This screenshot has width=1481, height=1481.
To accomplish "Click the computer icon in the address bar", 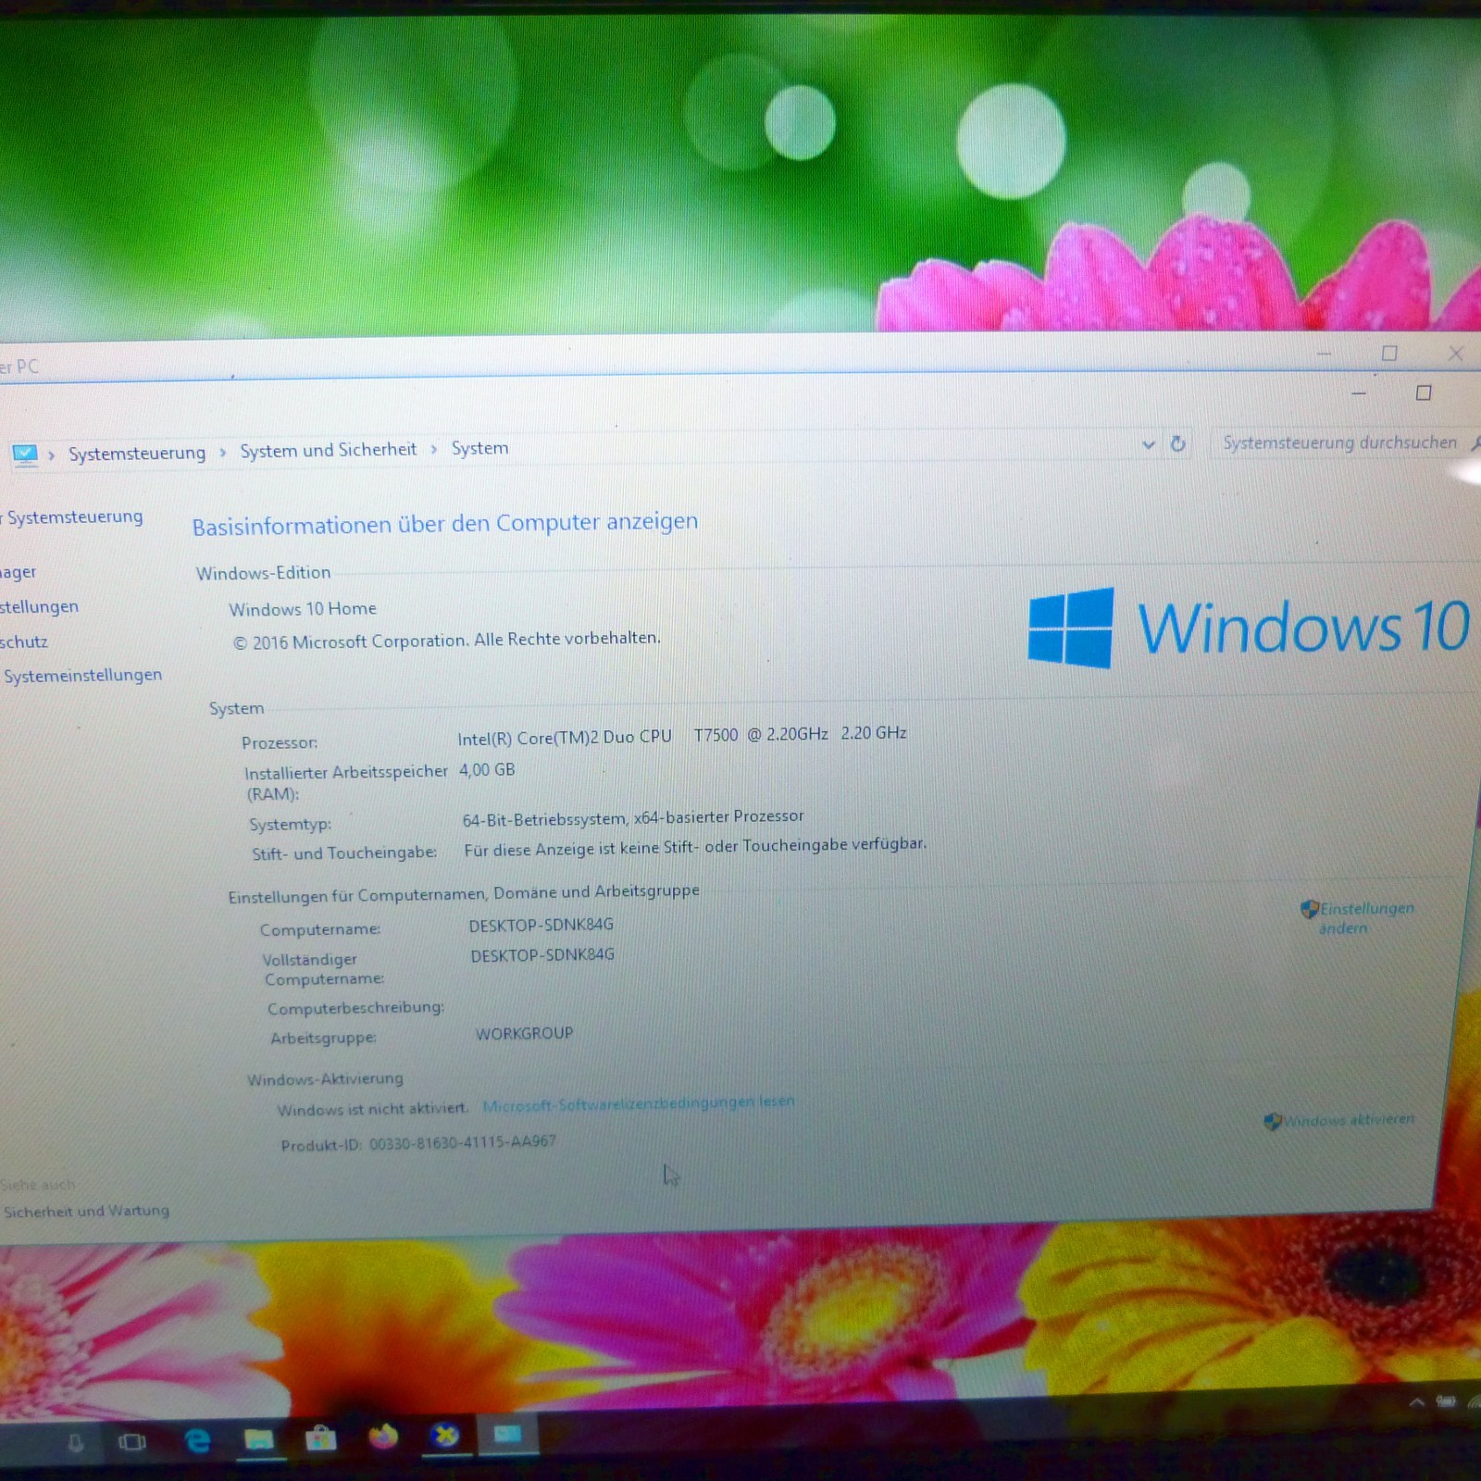I will (x=25, y=454).
